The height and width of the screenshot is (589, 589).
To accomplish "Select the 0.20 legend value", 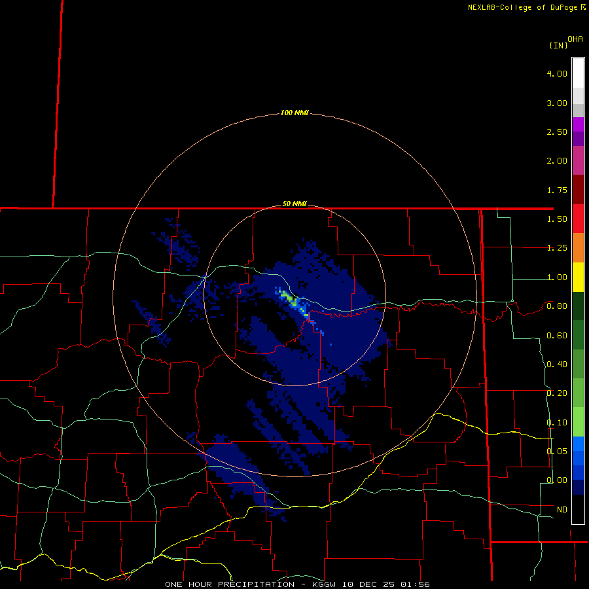I will (x=557, y=393).
